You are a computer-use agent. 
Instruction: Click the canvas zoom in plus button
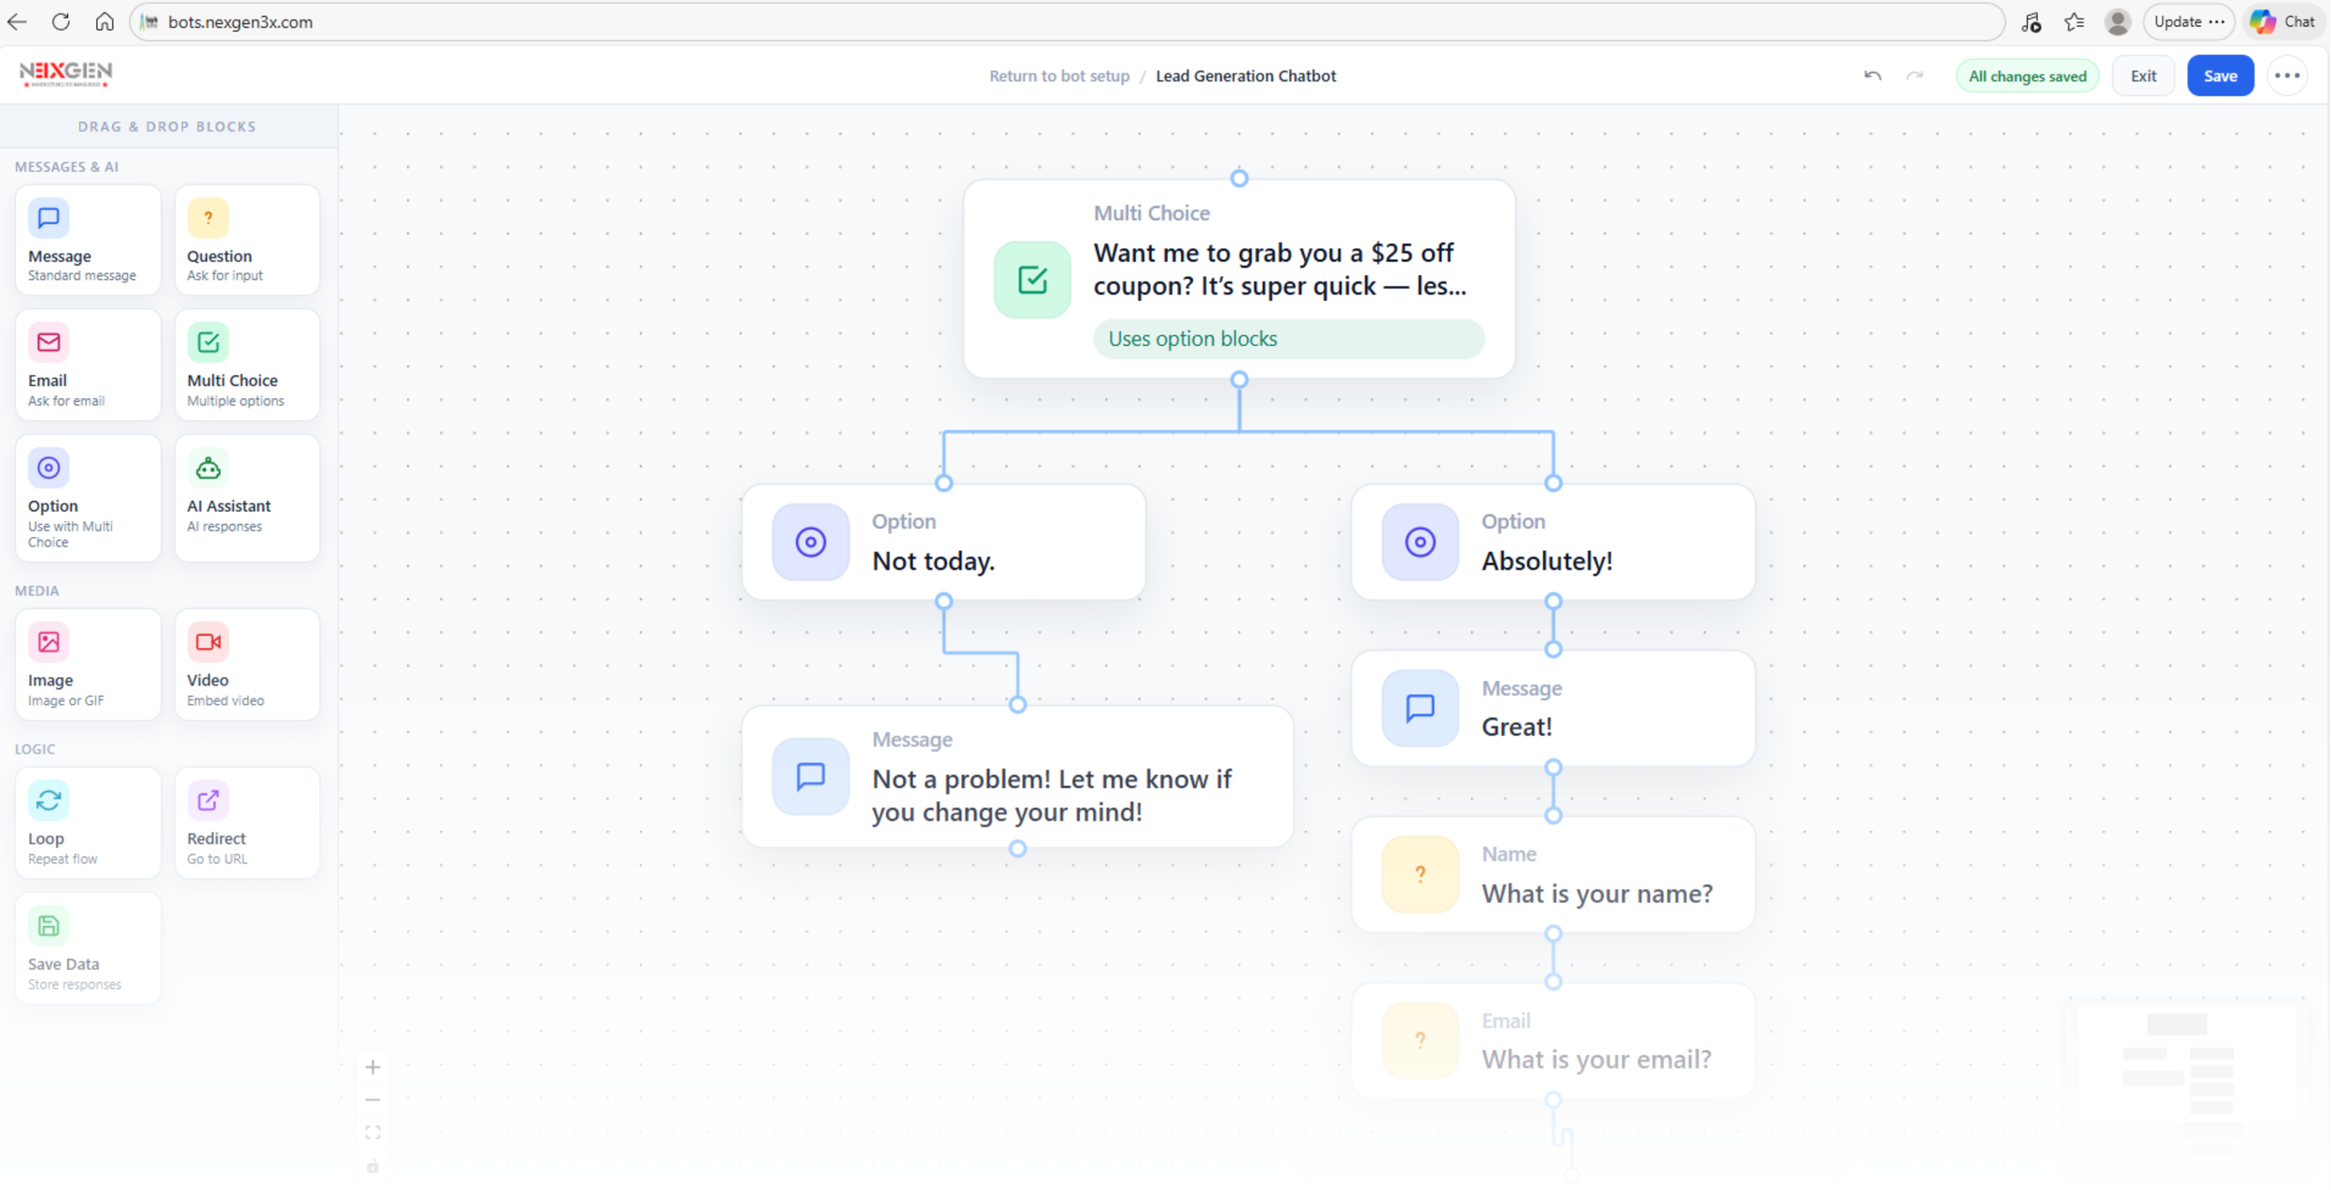point(373,1067)
